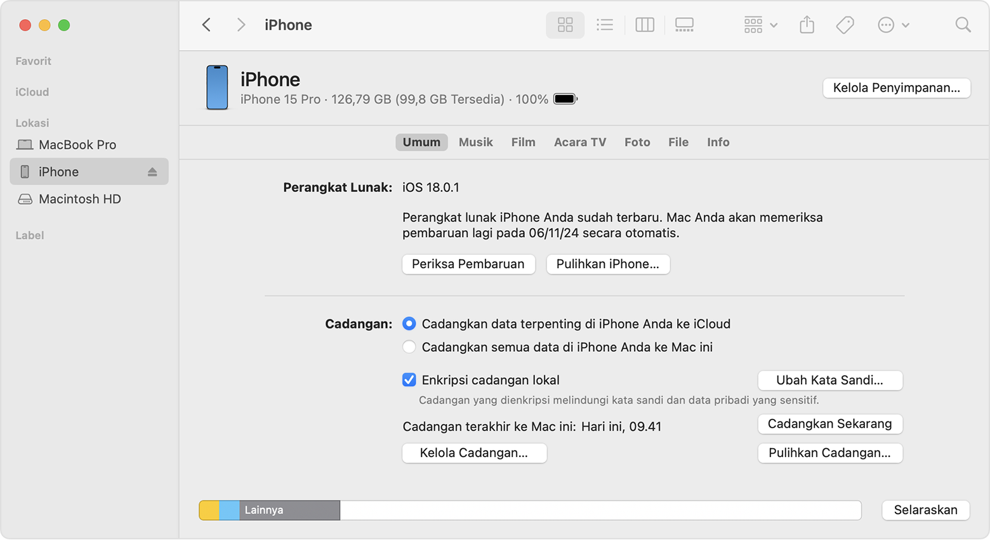
Task: Click the iPhone 15 Pro details line
Action: (394, 100)
